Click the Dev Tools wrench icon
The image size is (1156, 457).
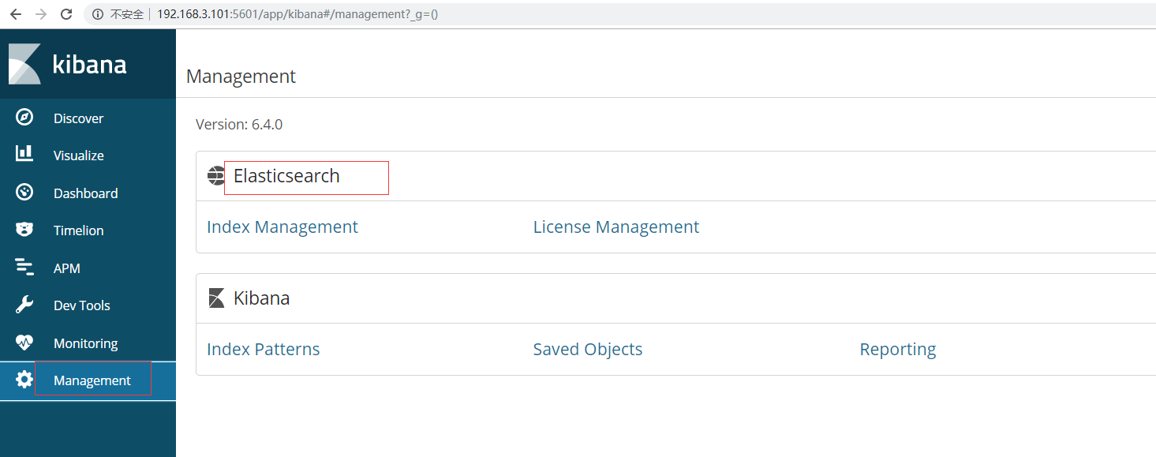(24, 305)
